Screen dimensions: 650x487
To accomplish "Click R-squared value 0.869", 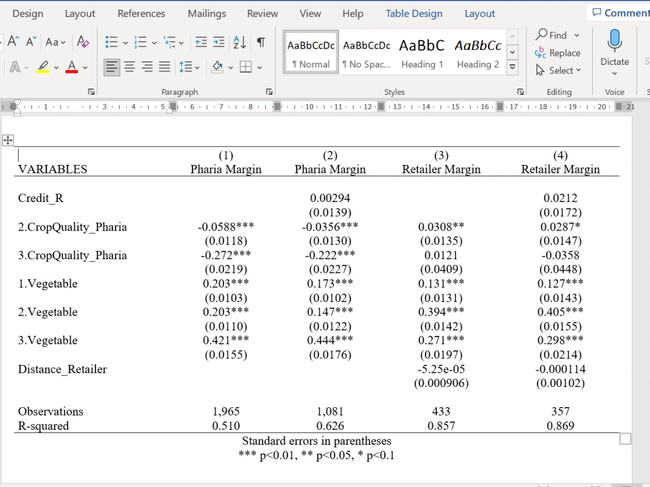I will pyautogui.click(x=560, y=426).
